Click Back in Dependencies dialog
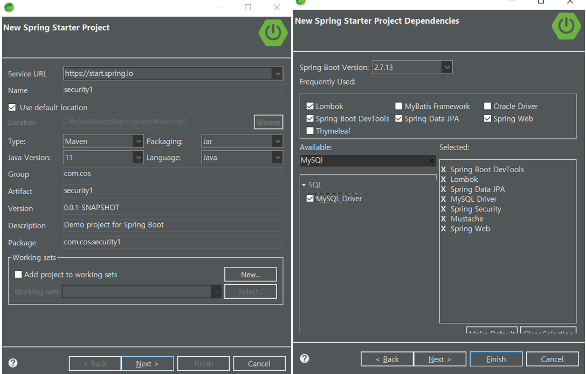This screenshot has height=374, width=586. [387, 359]
